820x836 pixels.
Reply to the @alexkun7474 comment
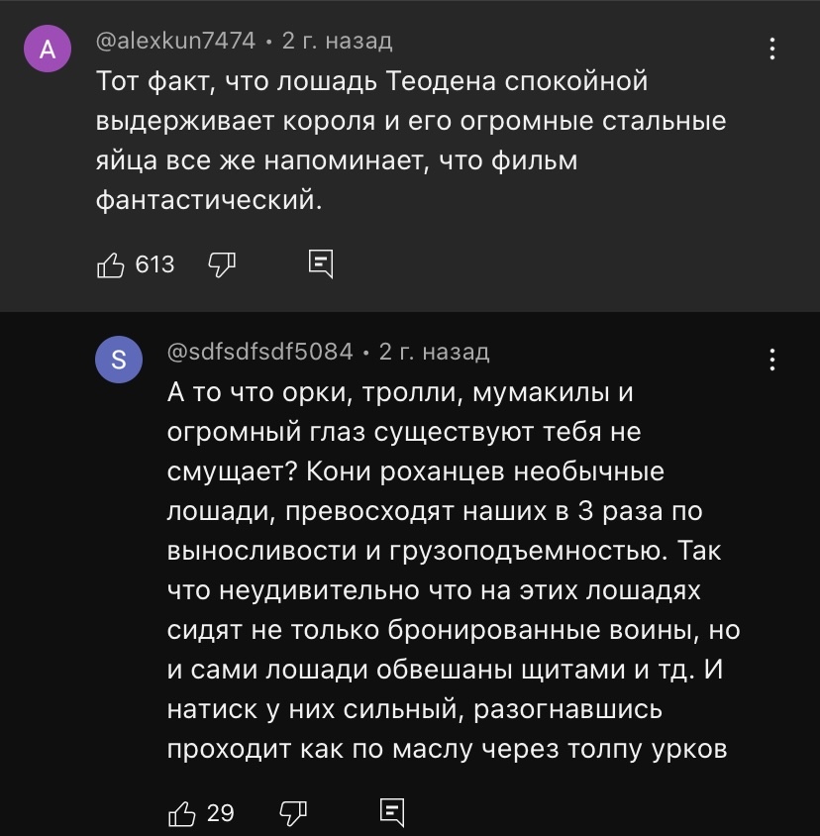(321, 264)
